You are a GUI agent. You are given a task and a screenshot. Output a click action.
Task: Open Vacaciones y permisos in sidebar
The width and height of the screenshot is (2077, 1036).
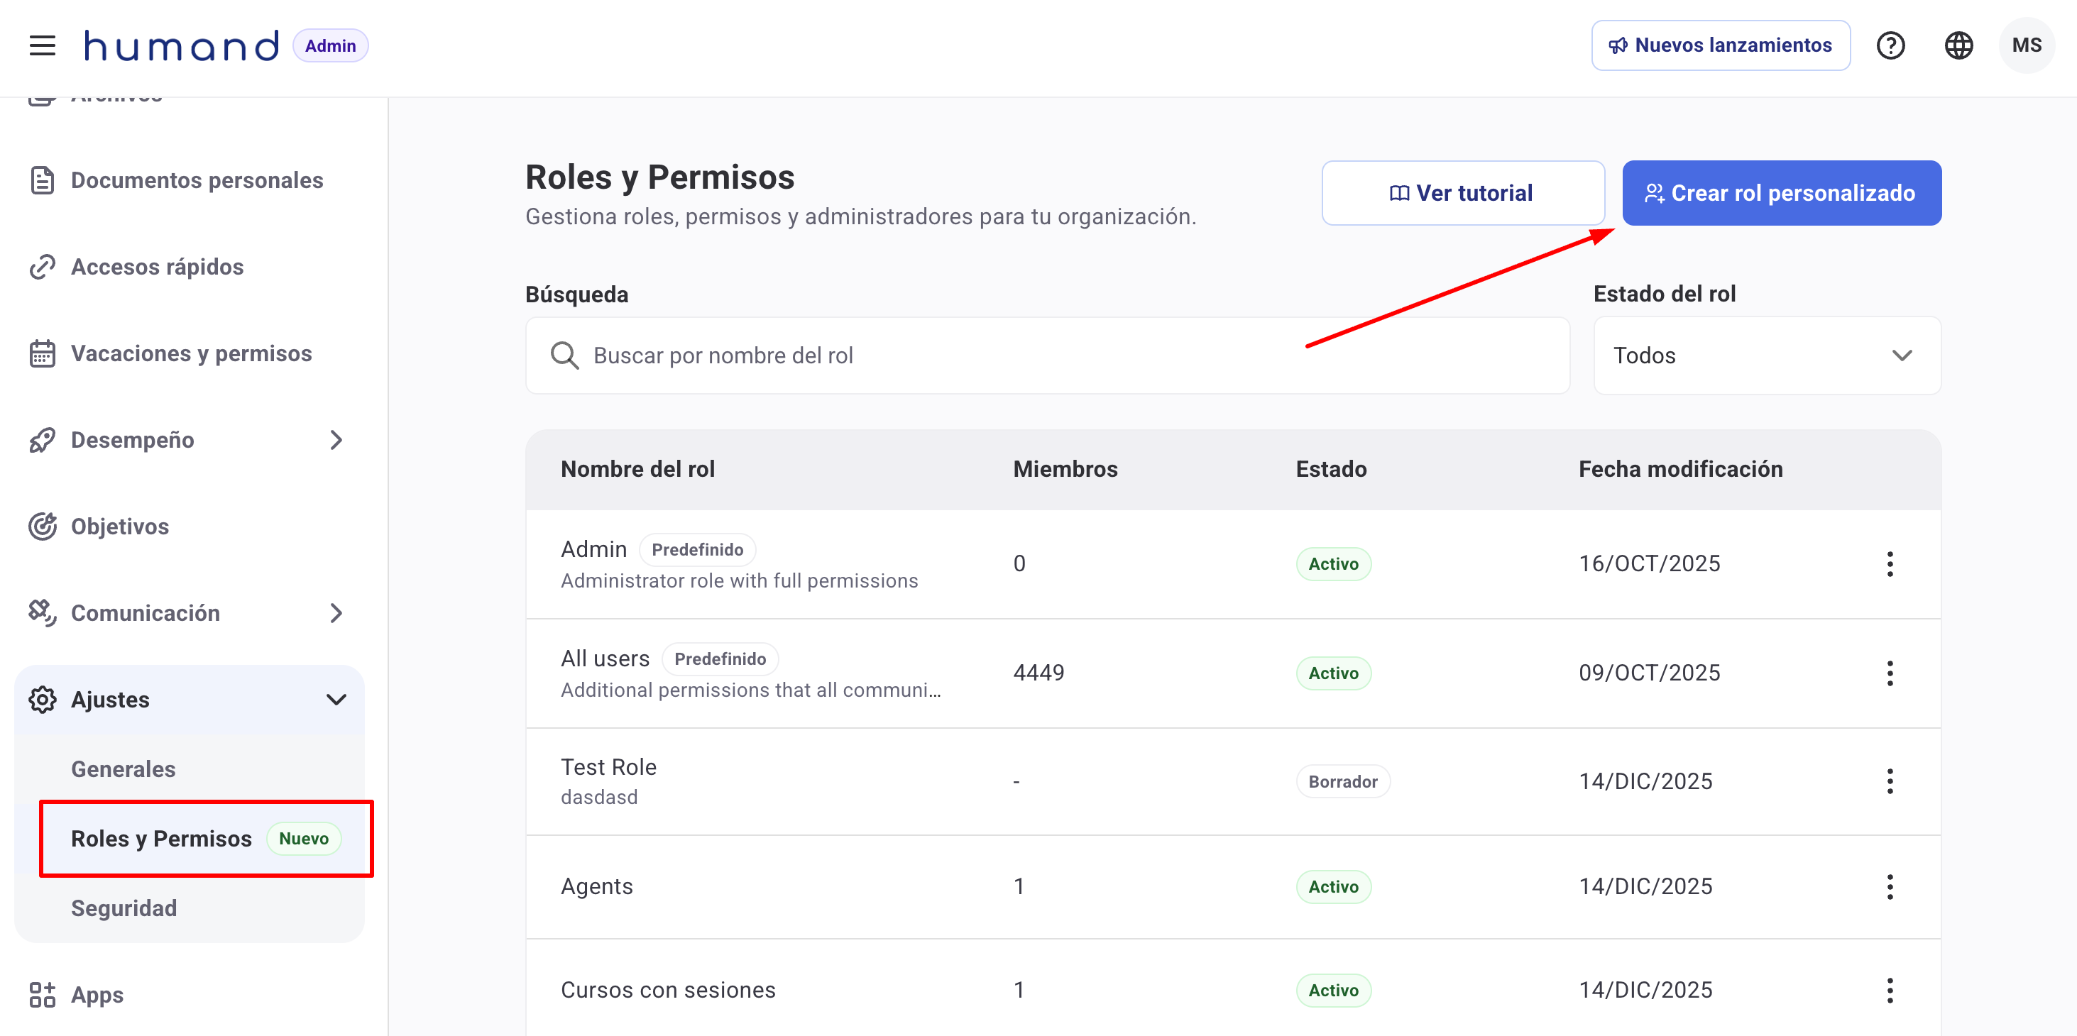pos(190,353)
